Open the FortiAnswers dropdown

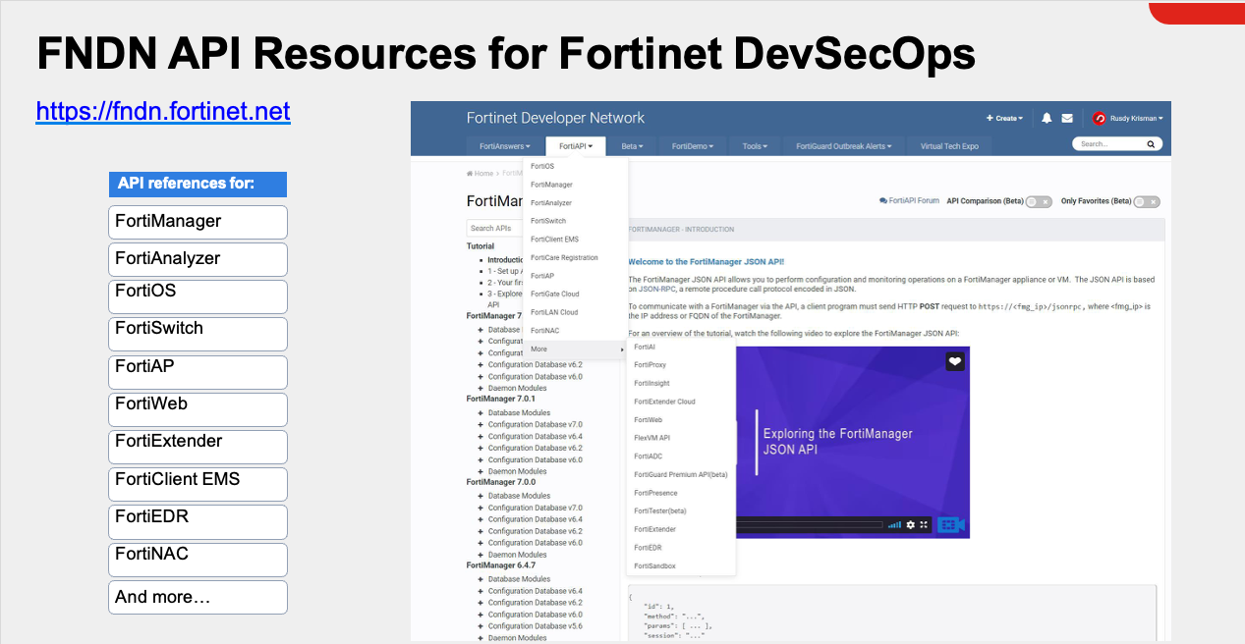[x=504, y=146]
